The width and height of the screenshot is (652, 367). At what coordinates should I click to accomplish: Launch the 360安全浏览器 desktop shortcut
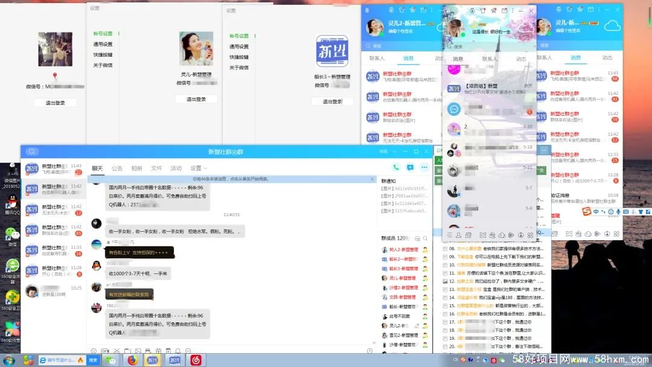point(13,270)
